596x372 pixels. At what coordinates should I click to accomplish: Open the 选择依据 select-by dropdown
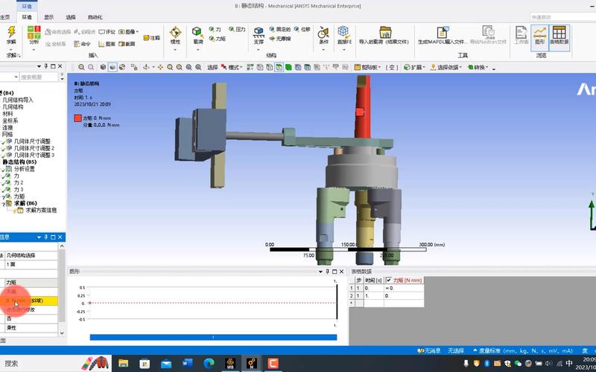pos(446,67)
